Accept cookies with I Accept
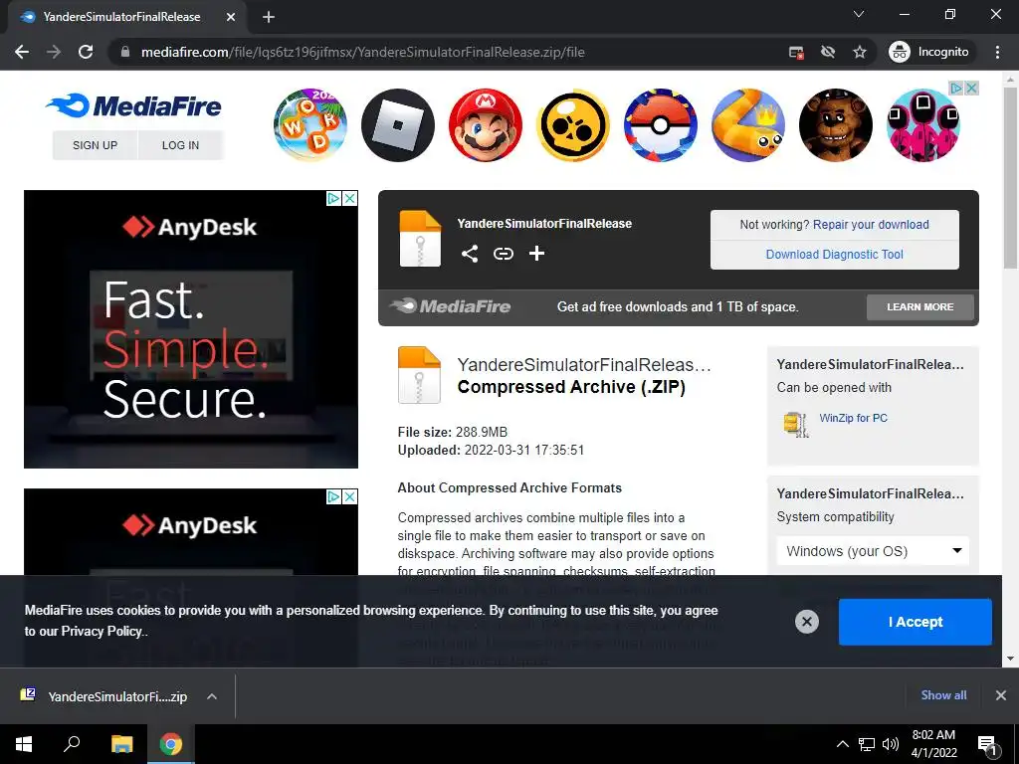The image size is (1019, 764). click(x=916, y=622)
